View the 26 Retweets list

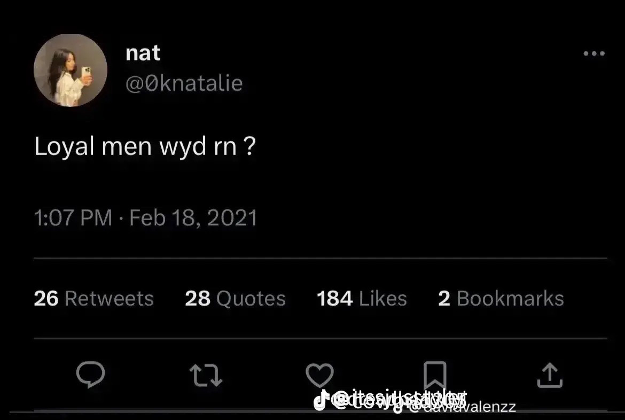[x=93, y=298]
